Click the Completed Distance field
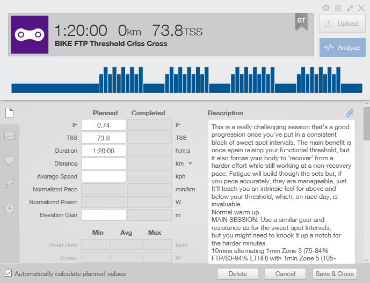The width and height of the screenshot is (370, 283). 149,163
